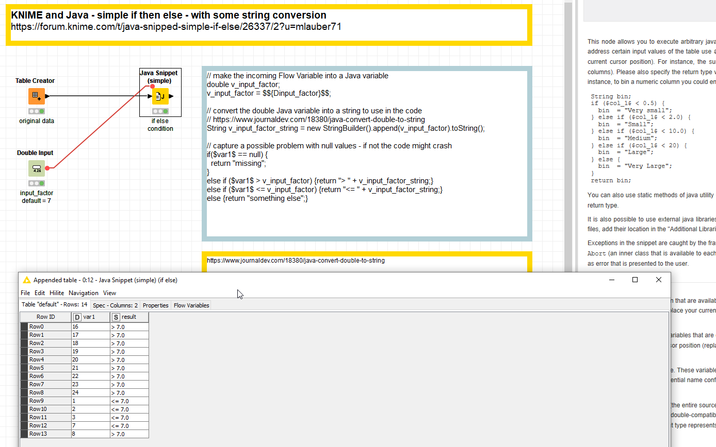This screenshot has width=716, height=447.
Task: Click the status traffic light under Java Snippet
Action: [x=160, y=111]
